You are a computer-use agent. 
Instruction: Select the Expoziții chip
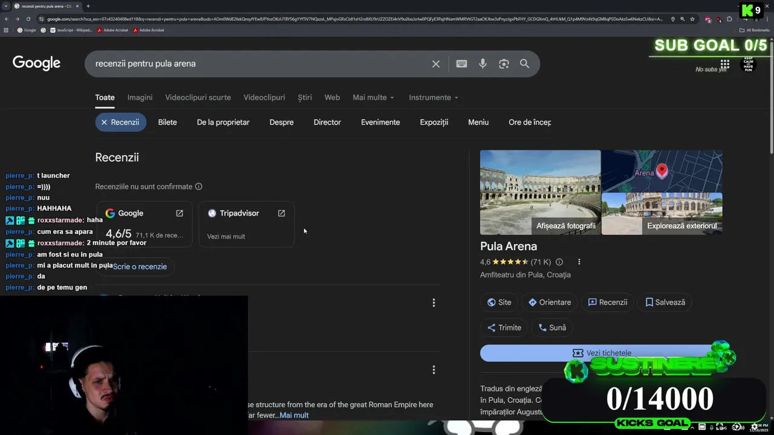click(x=434, y=122)
